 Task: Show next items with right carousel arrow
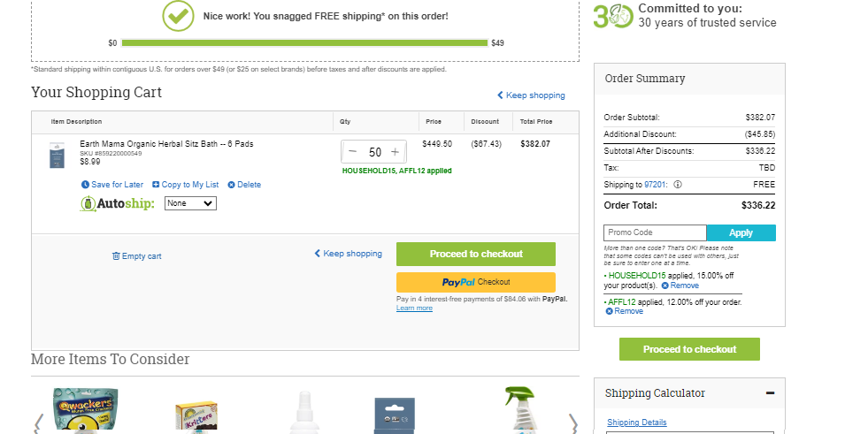[573, 424]
